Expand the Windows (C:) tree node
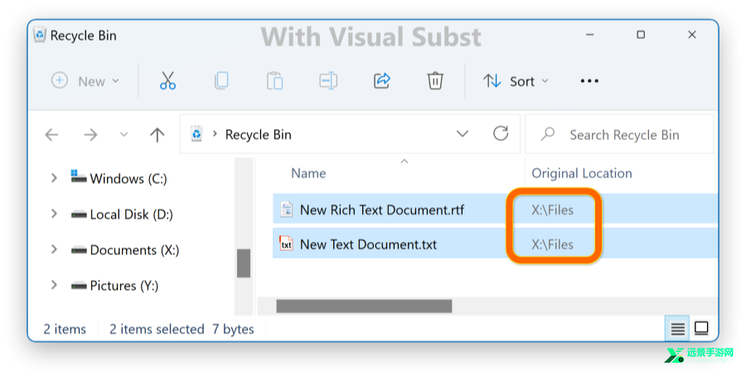746x376 pixels. click(x=54, y=178)
